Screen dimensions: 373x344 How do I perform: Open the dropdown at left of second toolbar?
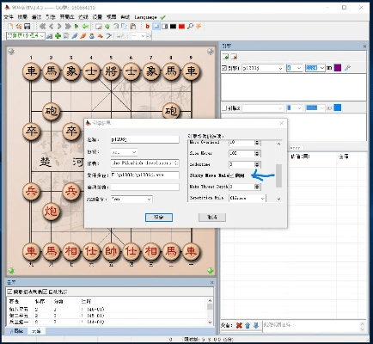coord(25,36)
